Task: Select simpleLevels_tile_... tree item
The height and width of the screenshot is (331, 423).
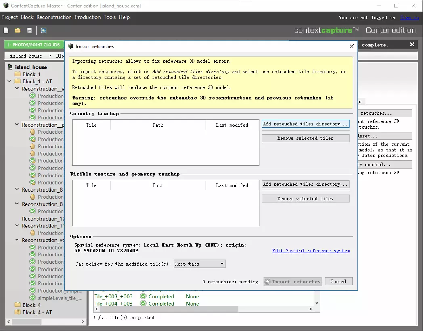Action: click(60, 298)
